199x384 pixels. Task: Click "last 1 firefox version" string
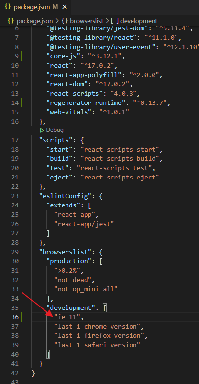[99, 336]
